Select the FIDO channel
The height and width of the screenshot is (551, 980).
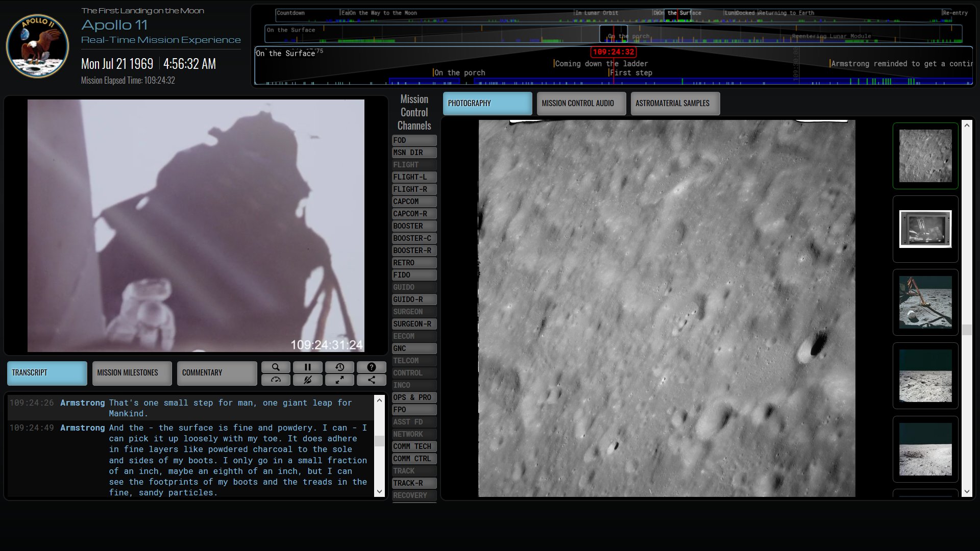pyautogui.click(x=414, y=275)
